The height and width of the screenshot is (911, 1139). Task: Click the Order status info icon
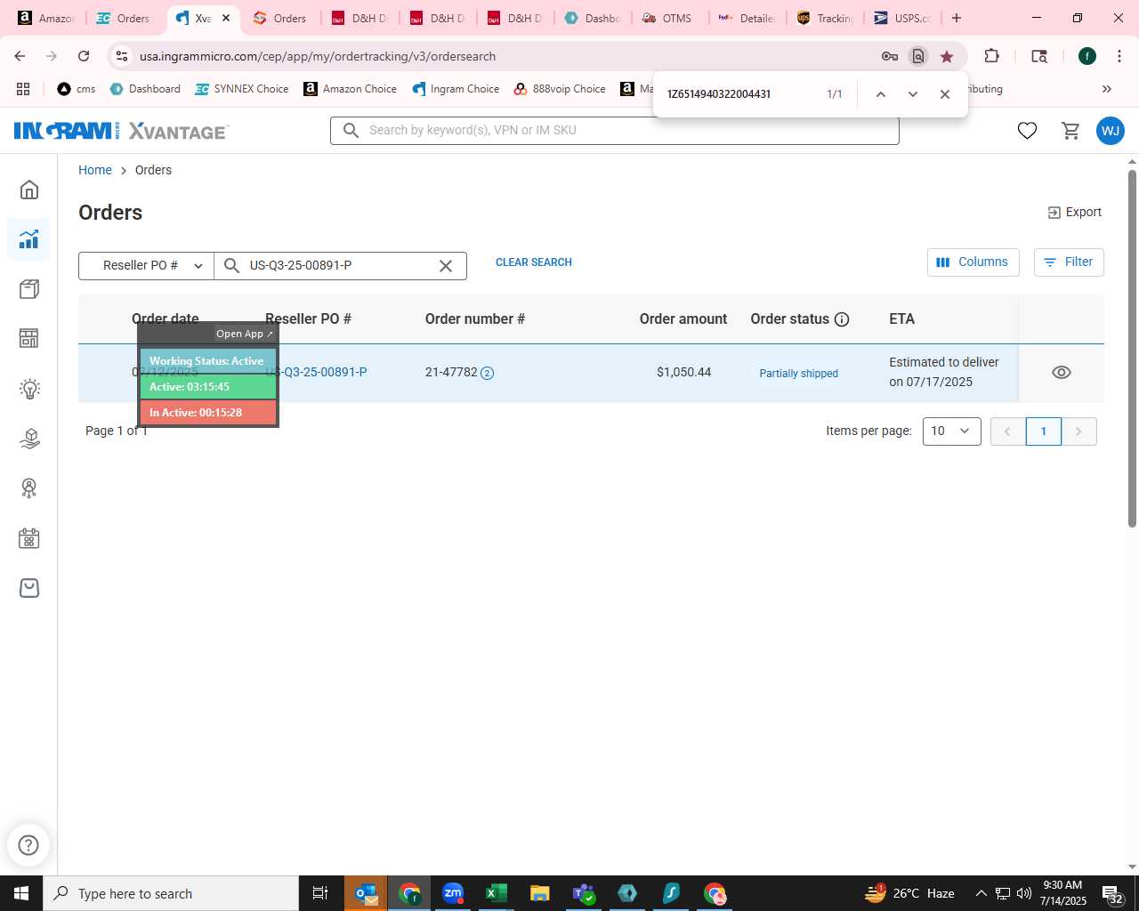point(842,319)
